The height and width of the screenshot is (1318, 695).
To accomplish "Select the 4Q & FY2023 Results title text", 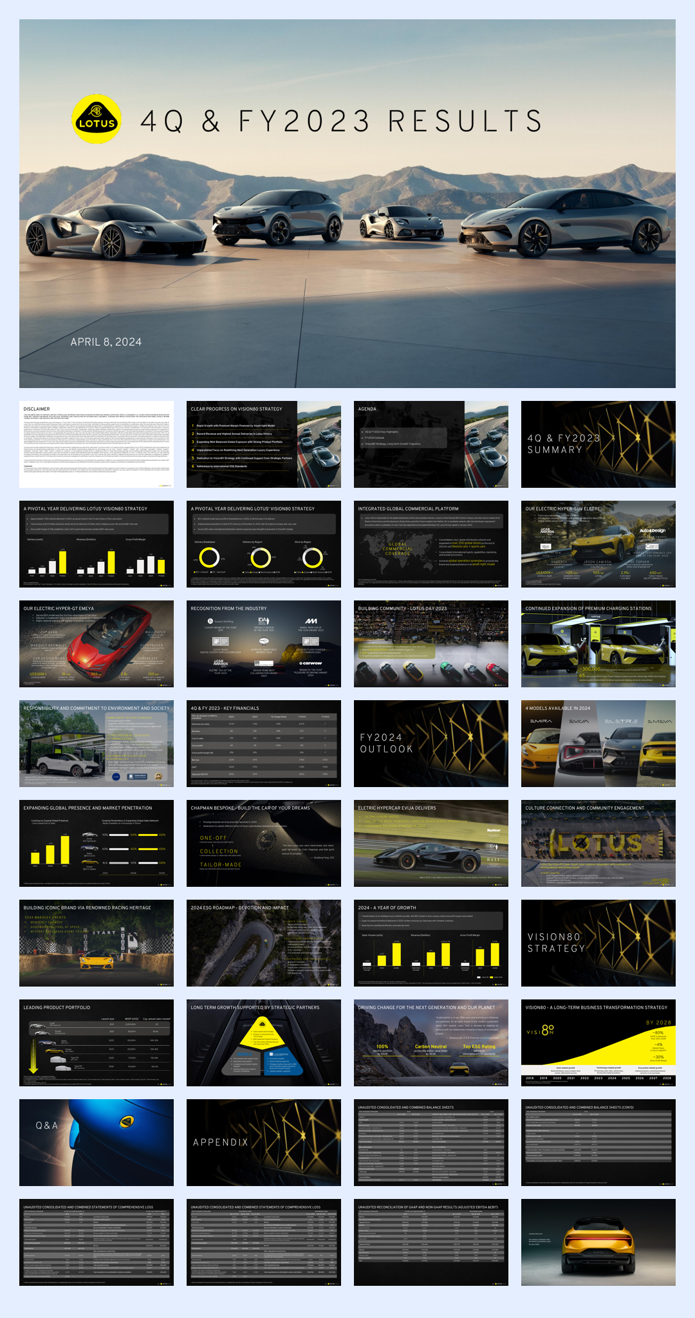I will [x=341, y=121].
